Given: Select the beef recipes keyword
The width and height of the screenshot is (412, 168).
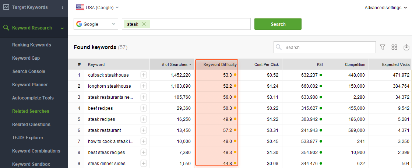Looking at the screenshot, I should [x=101, y=108].
